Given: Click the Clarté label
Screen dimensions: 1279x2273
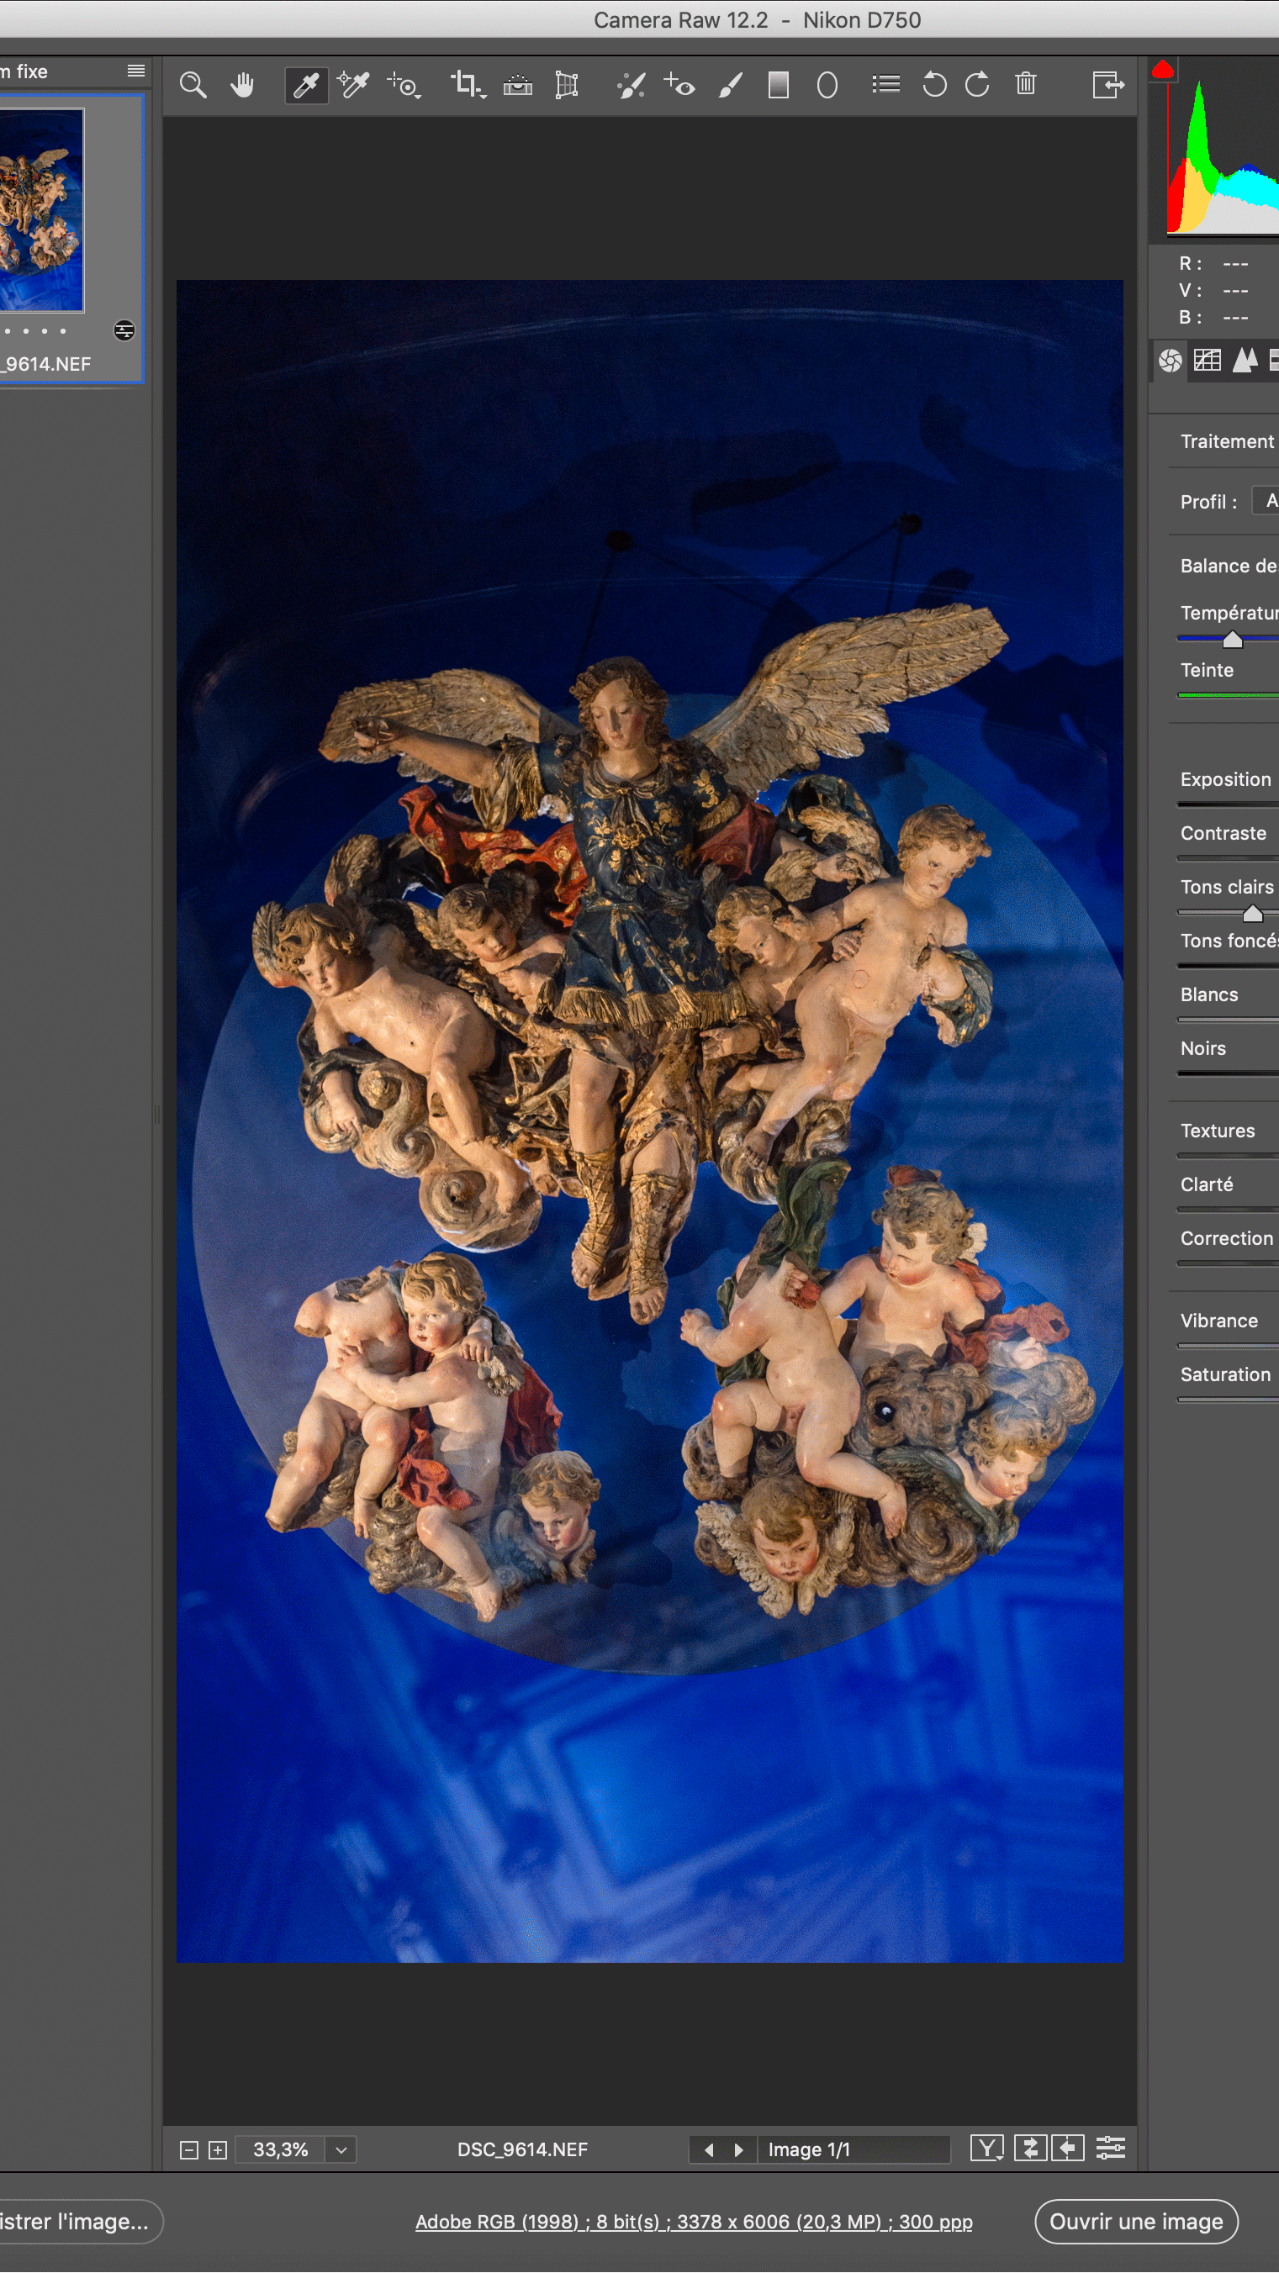Looking at the screenshot, I should click(x=1207, y=1185).
